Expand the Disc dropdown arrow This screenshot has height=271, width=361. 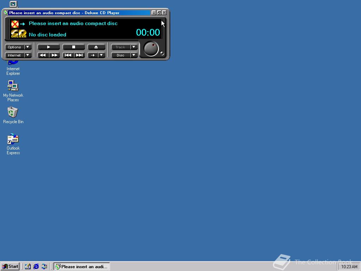tap(134, 55)
